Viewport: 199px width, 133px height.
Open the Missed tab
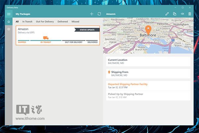pos(75,22)
